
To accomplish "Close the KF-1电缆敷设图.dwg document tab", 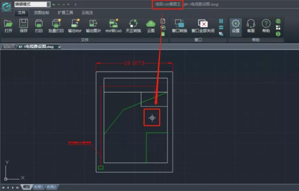I will coord(59,47).
